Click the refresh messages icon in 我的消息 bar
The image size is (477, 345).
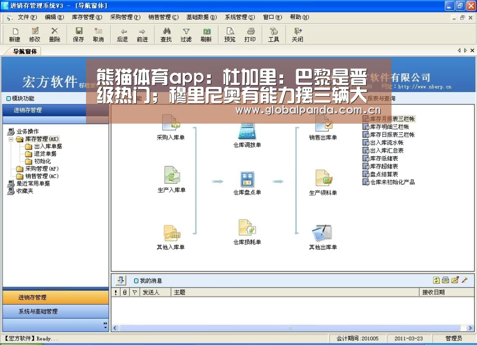(436, 280)
